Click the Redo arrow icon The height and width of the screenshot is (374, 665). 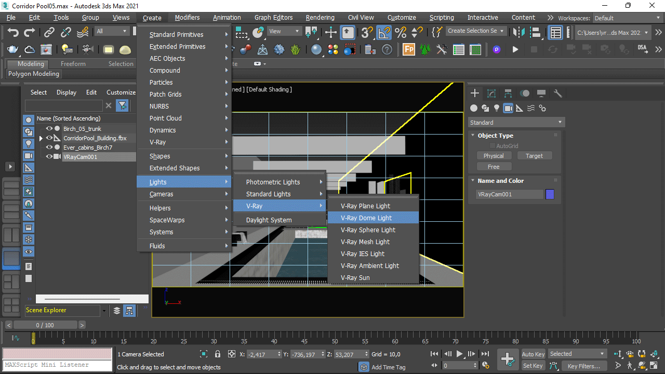pyautogui.click(x=30, y=32)
